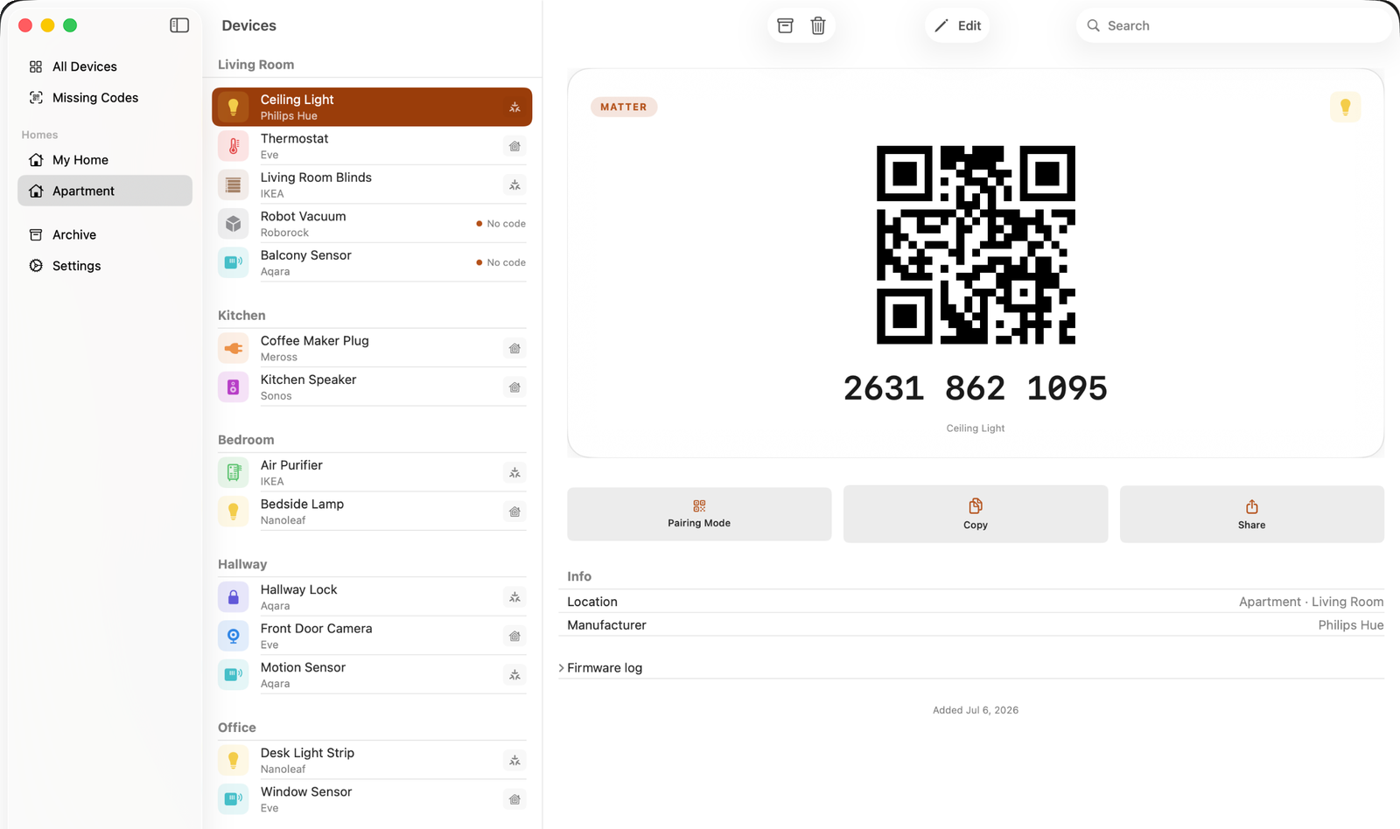The height and width of the screenshot is (829, 1400).
Task: Click the Front Door Camera icon
Action: [x=233, y=636]
